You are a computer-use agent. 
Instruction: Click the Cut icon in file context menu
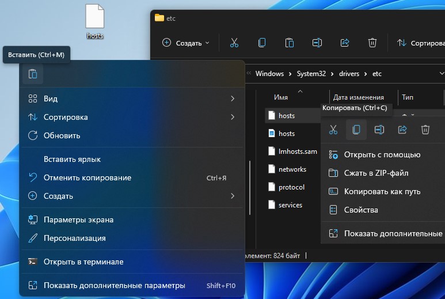pos(333,130)
